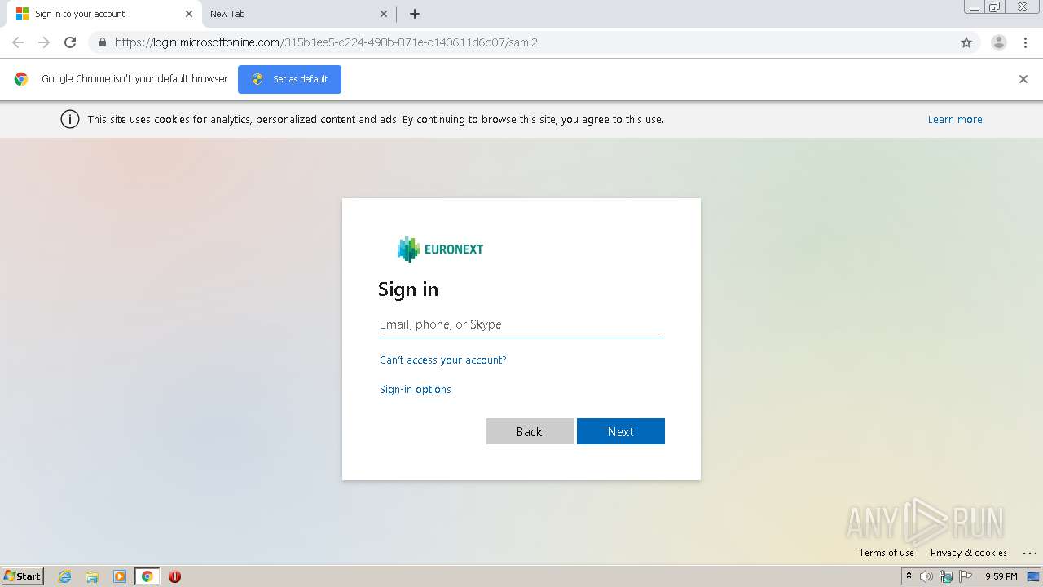
Task: Open the Chrome profile avatar icon
Action: [999, 42]
